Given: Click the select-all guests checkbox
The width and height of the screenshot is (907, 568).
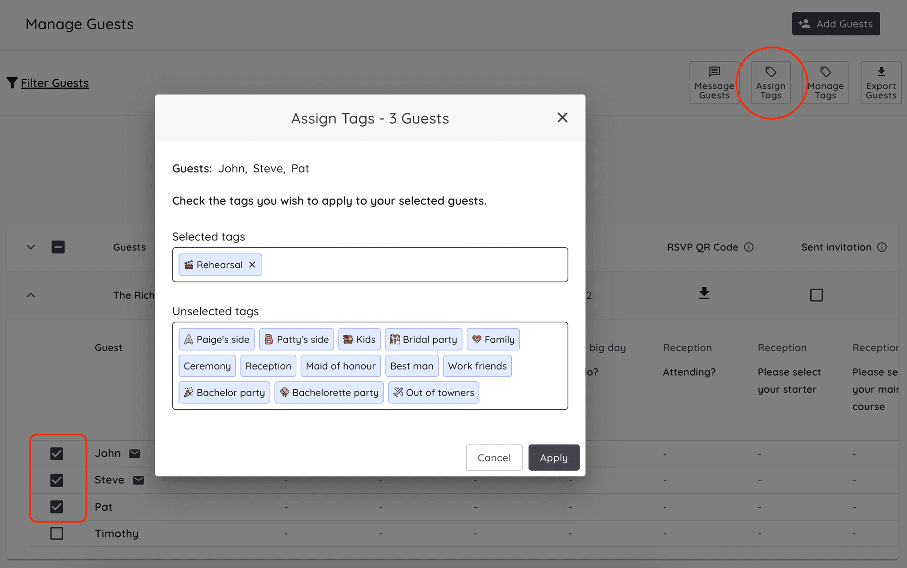Looking at the screenshot, I should [x=58, y=247].
